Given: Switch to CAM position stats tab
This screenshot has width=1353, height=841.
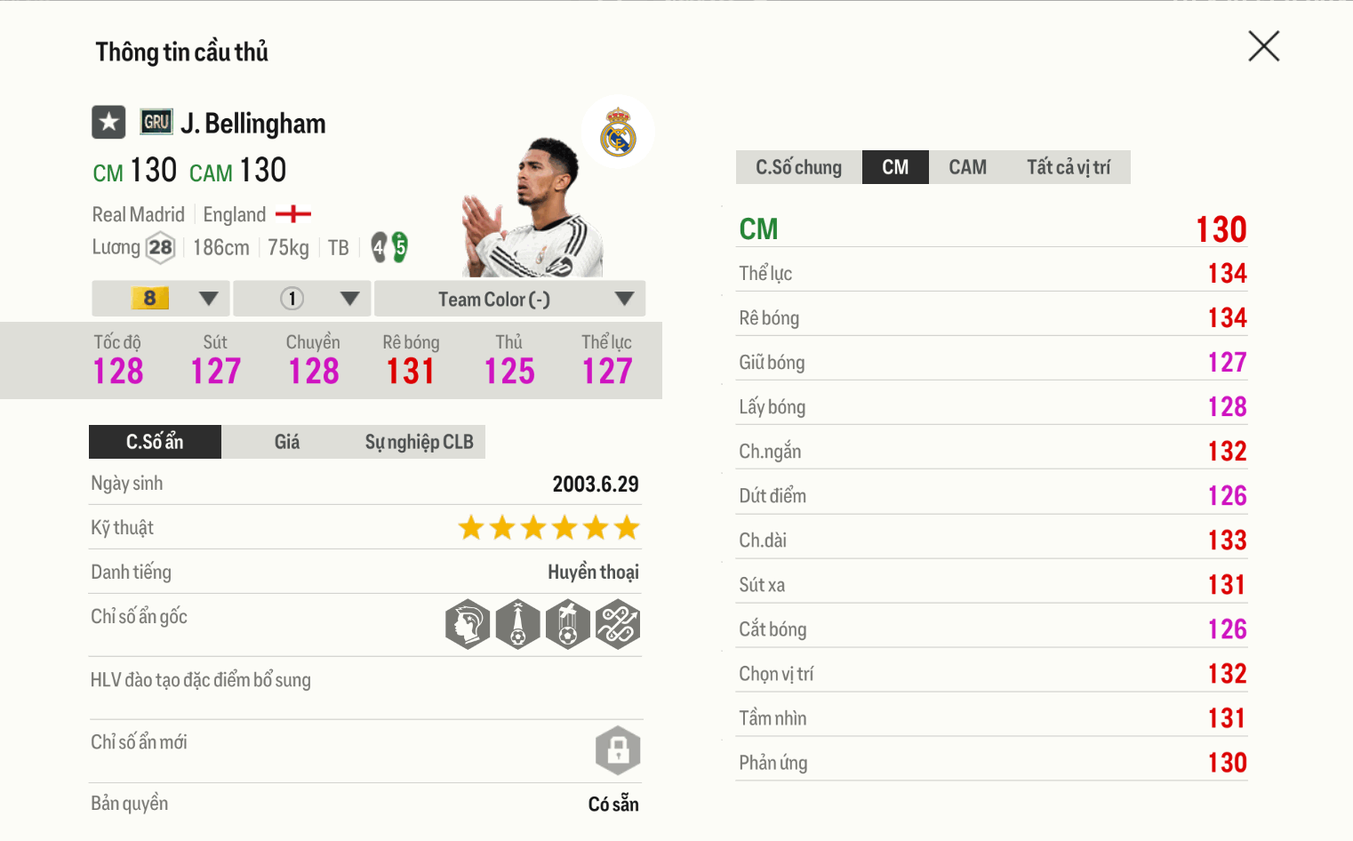Looking at the screenshot, I should pyautogui.click(x=967, y=167).
